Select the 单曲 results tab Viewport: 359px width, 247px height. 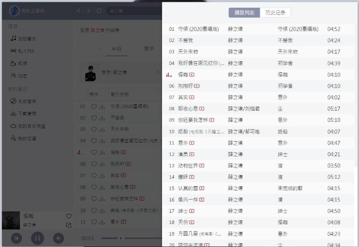click(116, 49)
